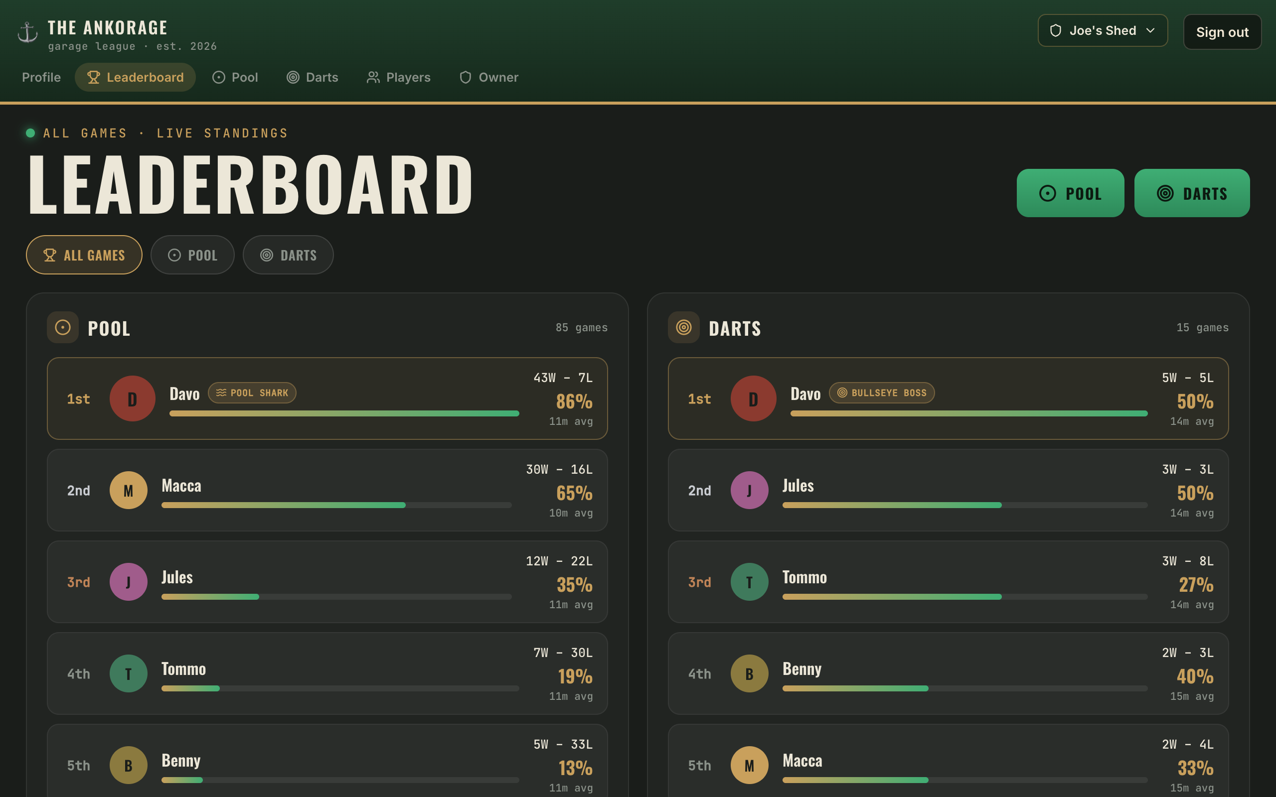1276x797 pixels.
Task: Click the 86% win rate value
Action: [x=574, y=401]
